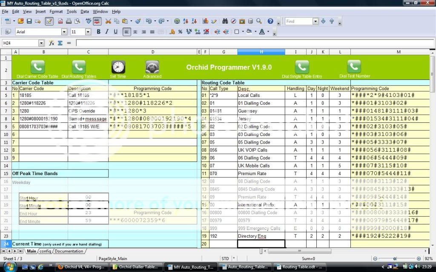This screenshot has height=272, width=436.
Task: Cut selection with the scissors icon
Action: (x=108, y=21)
